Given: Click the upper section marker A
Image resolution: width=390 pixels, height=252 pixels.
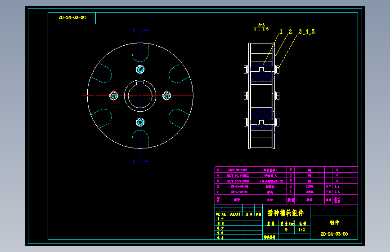Looking at the screenshot, I should point(134,30).
